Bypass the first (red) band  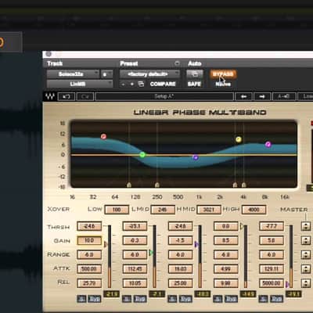coord(94,299)
